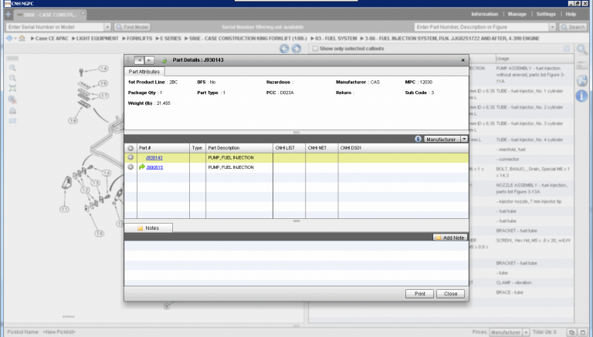
Task: Click the home icon in breadcrumb bar
Action: point(22,37)
